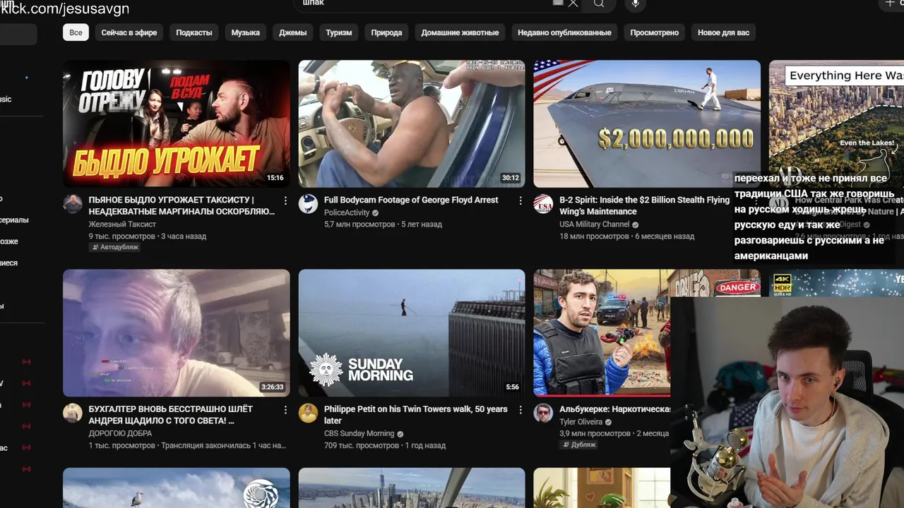Clear the search field with the X icon

pos(573,4)
